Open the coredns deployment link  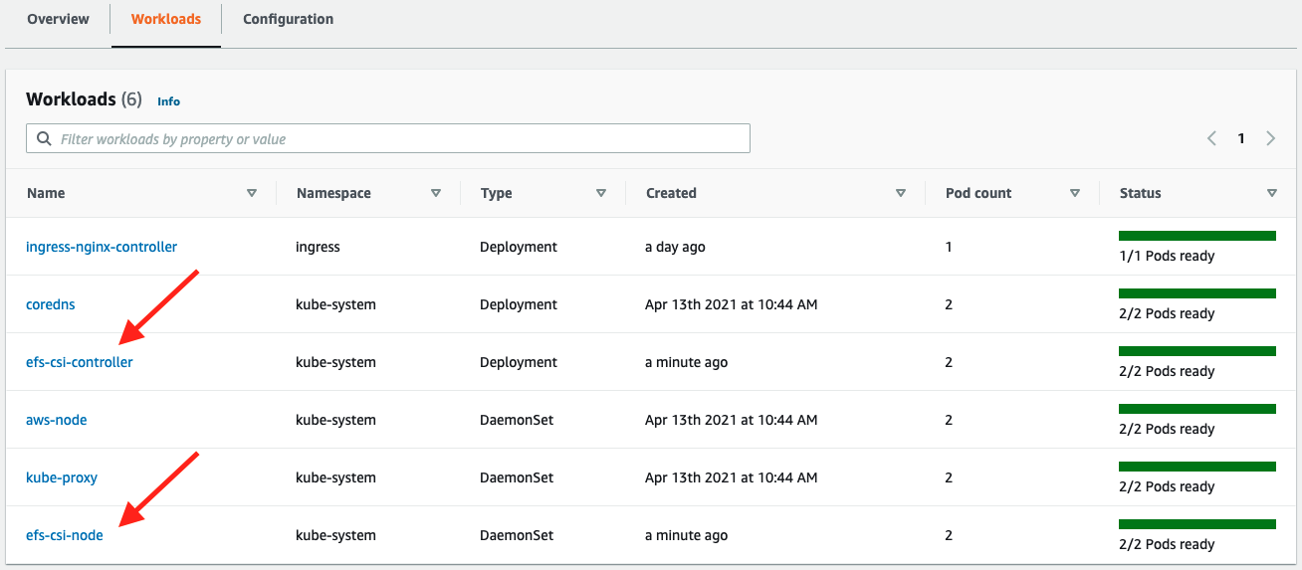point(50,304)
